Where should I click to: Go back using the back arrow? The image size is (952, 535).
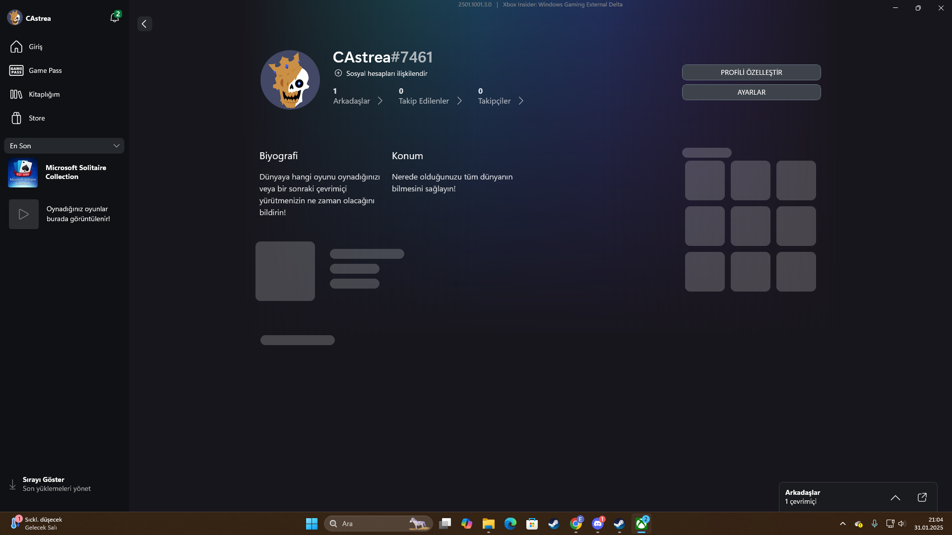click(x=144, y=24)
